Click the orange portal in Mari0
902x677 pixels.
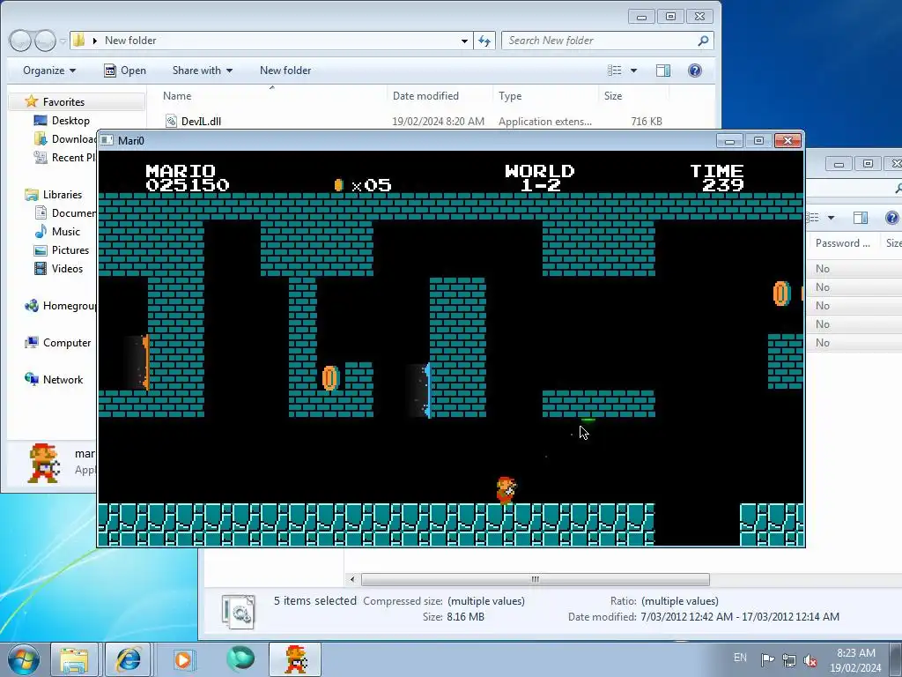click(x=145, y=361)
